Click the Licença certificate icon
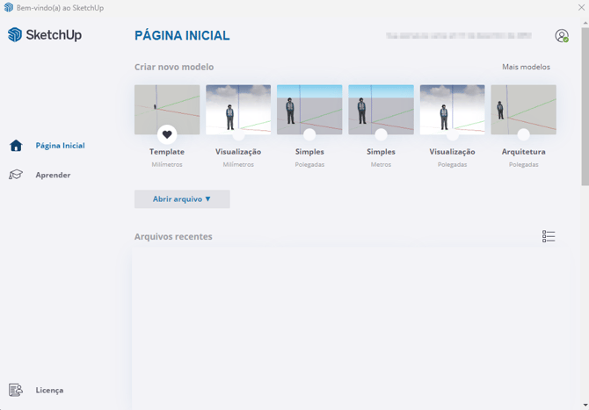Screen dimensions: 589x410 pyautogui.click(x=16, y=390)
